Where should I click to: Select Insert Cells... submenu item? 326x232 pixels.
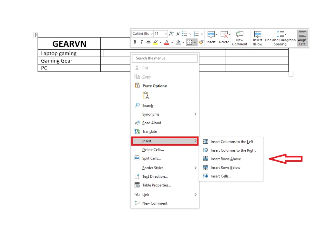[x=231, y=176]
